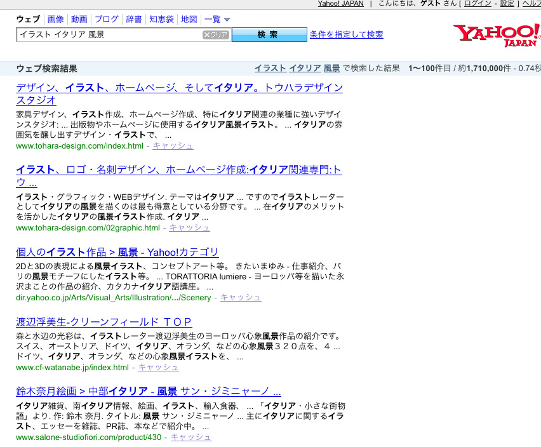
Task: Click the ログイン login link
Action: [x=478, y=3]
